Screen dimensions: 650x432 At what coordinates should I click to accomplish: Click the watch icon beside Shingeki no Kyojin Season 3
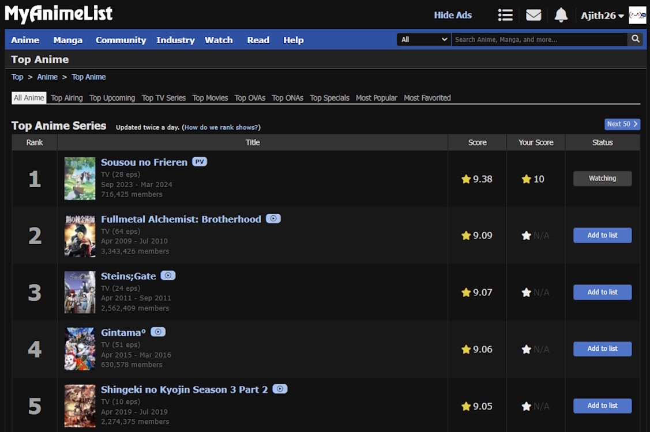click(x=280, y=389)
